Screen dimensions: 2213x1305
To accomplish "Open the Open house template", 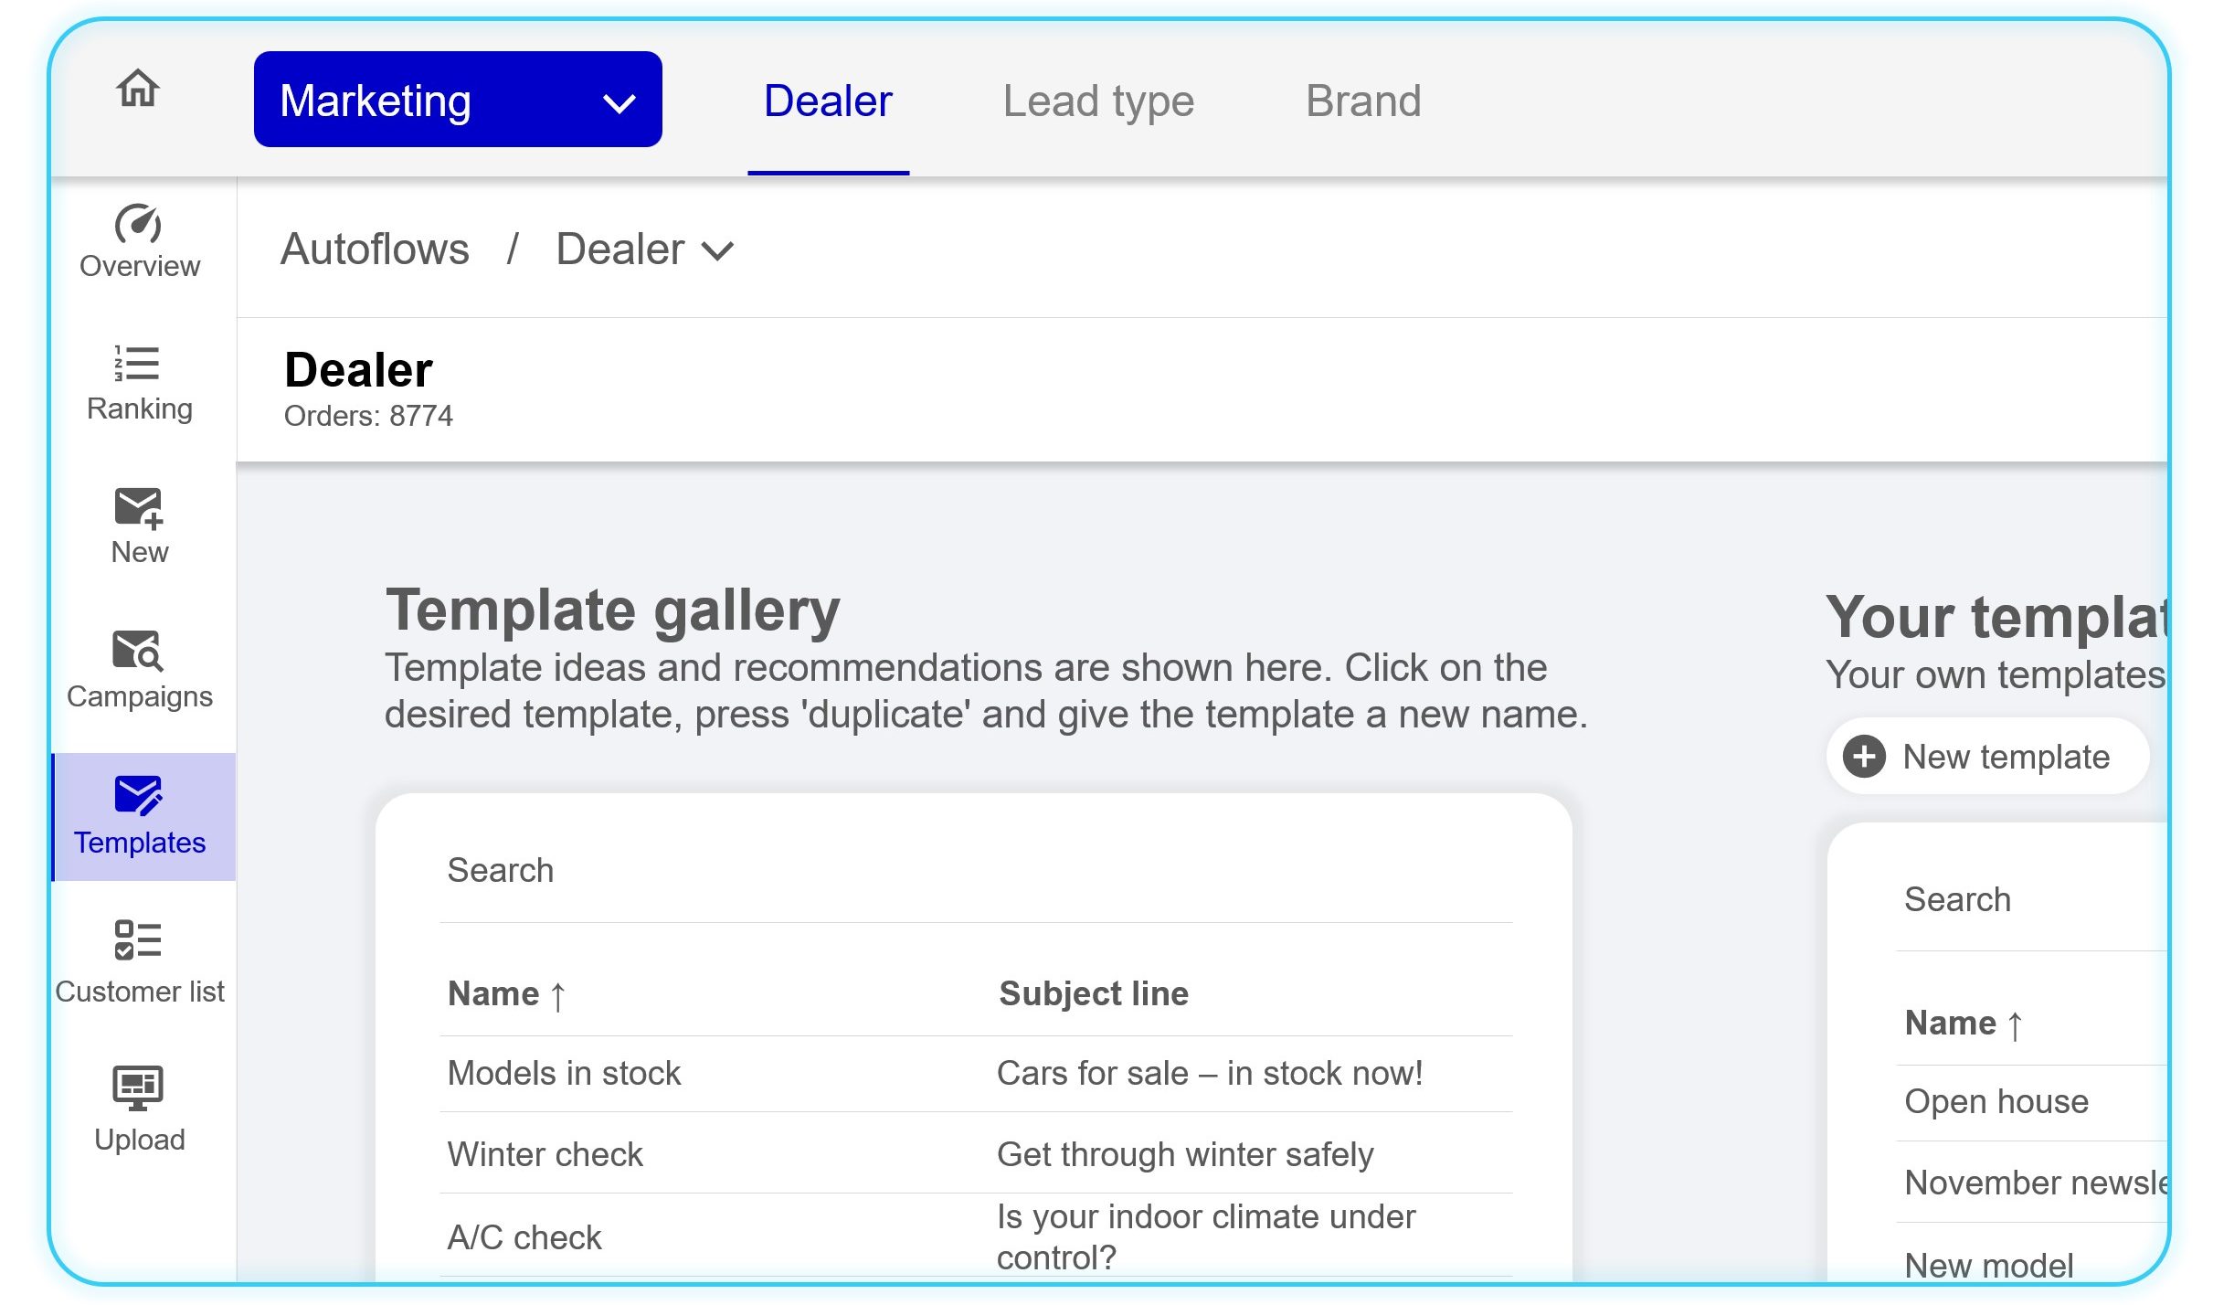I will point(1996,1102).
